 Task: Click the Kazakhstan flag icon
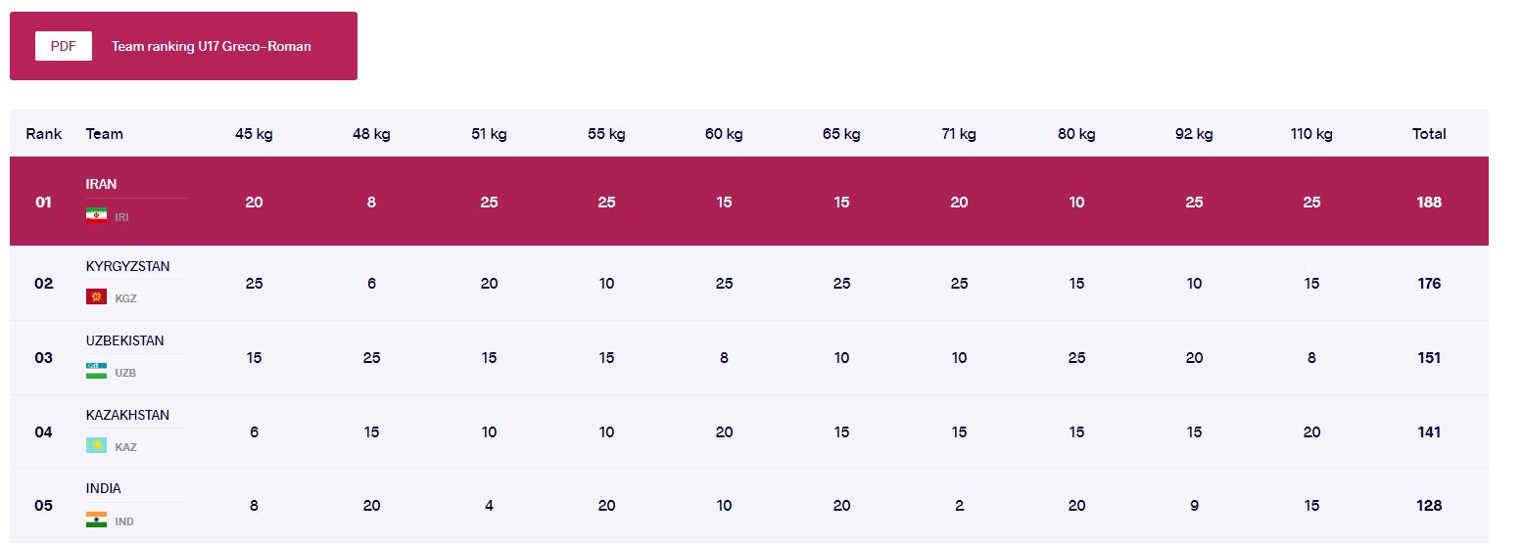point(96,446)
